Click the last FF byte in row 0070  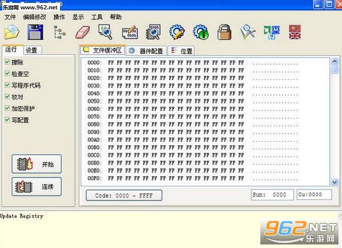click(x=241, y=117)
